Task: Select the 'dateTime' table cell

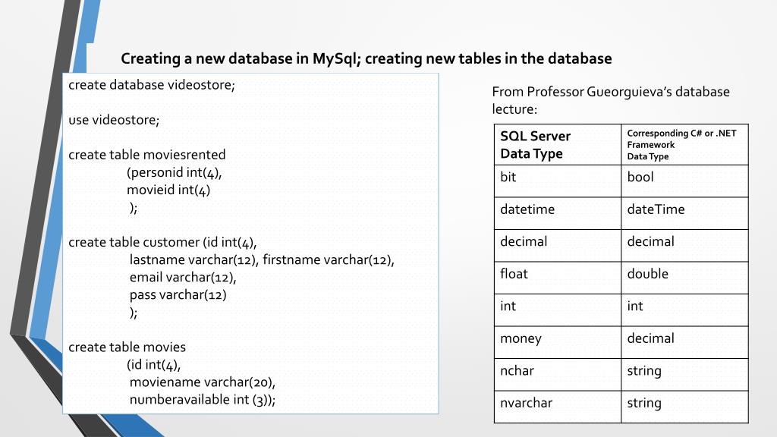Action: click(685, 213)
